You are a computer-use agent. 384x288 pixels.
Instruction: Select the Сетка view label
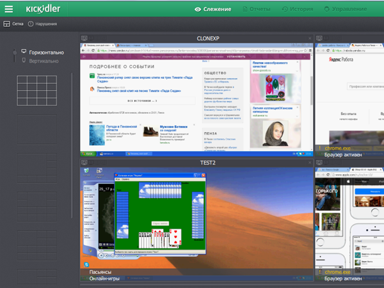pos(18,24)
